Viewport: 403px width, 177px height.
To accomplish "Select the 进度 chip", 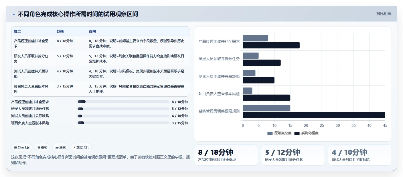I will pyautogui.click(x=60, y=147).
